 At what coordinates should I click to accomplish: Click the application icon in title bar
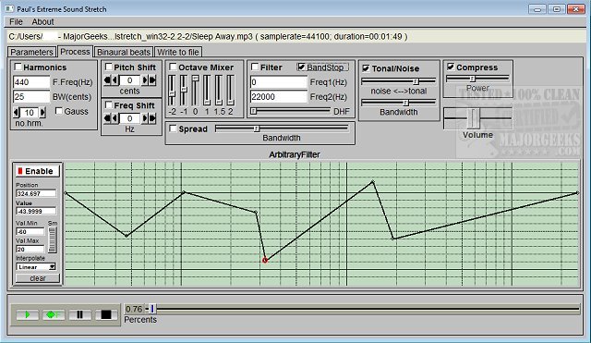point(9,8)
